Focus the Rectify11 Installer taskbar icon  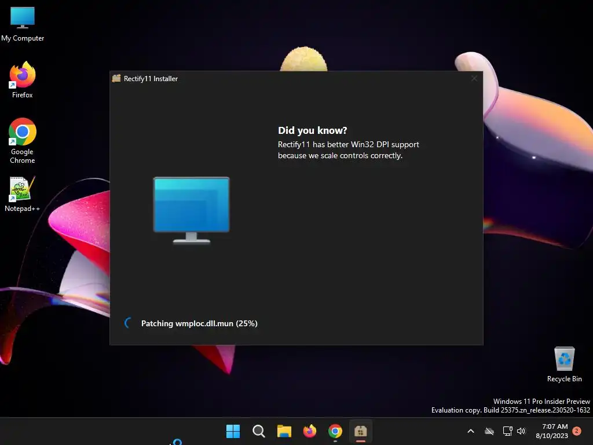tap(360, 431)
